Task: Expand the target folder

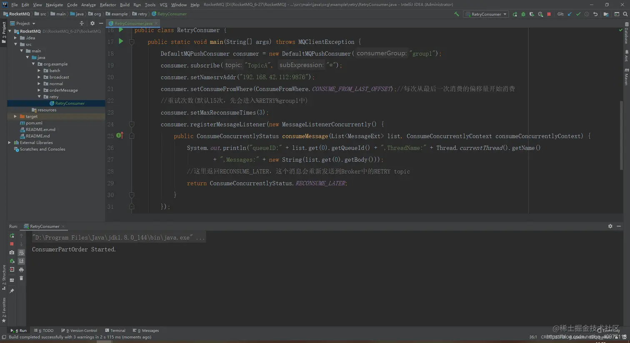Action: tap(16, 116)
